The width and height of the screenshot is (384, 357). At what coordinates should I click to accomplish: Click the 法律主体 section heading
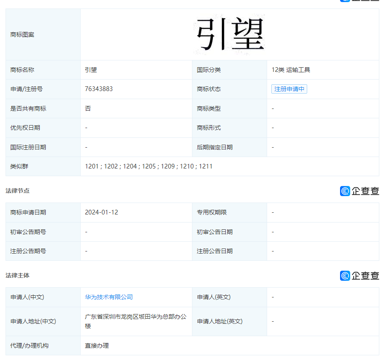(x=17, y=275)
